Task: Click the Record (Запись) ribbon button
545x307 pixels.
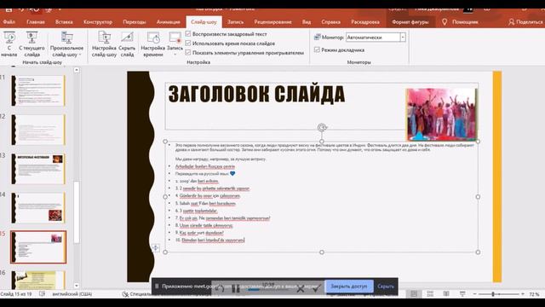Action: [175, 44]
